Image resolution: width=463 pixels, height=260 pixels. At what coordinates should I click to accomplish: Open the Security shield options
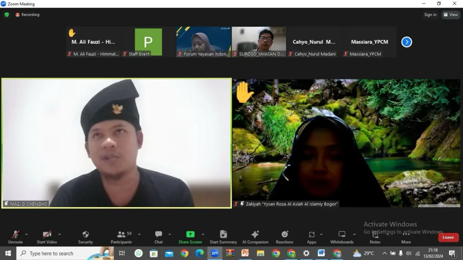[85, 237]
